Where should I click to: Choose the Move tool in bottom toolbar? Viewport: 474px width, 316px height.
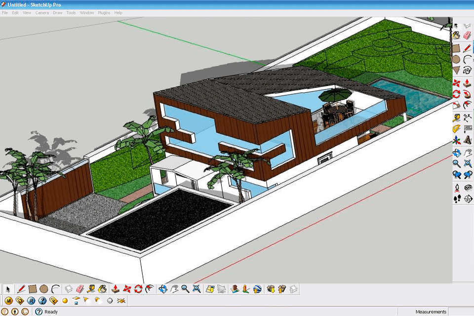(x=127, y=289)
